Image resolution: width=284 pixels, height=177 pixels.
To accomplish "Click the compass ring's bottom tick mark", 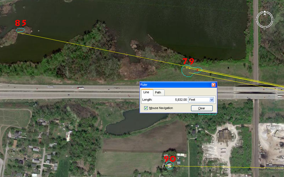I will coord(265,27).
